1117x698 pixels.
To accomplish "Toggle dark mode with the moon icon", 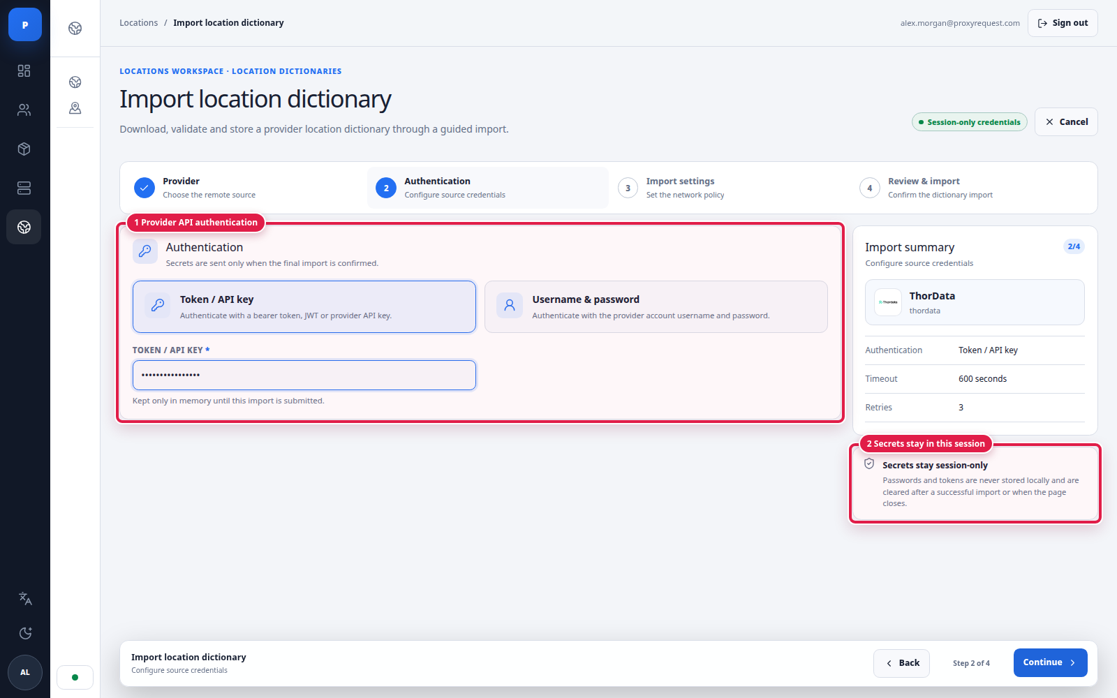I will pyautogui.click(x=25, y=633).
